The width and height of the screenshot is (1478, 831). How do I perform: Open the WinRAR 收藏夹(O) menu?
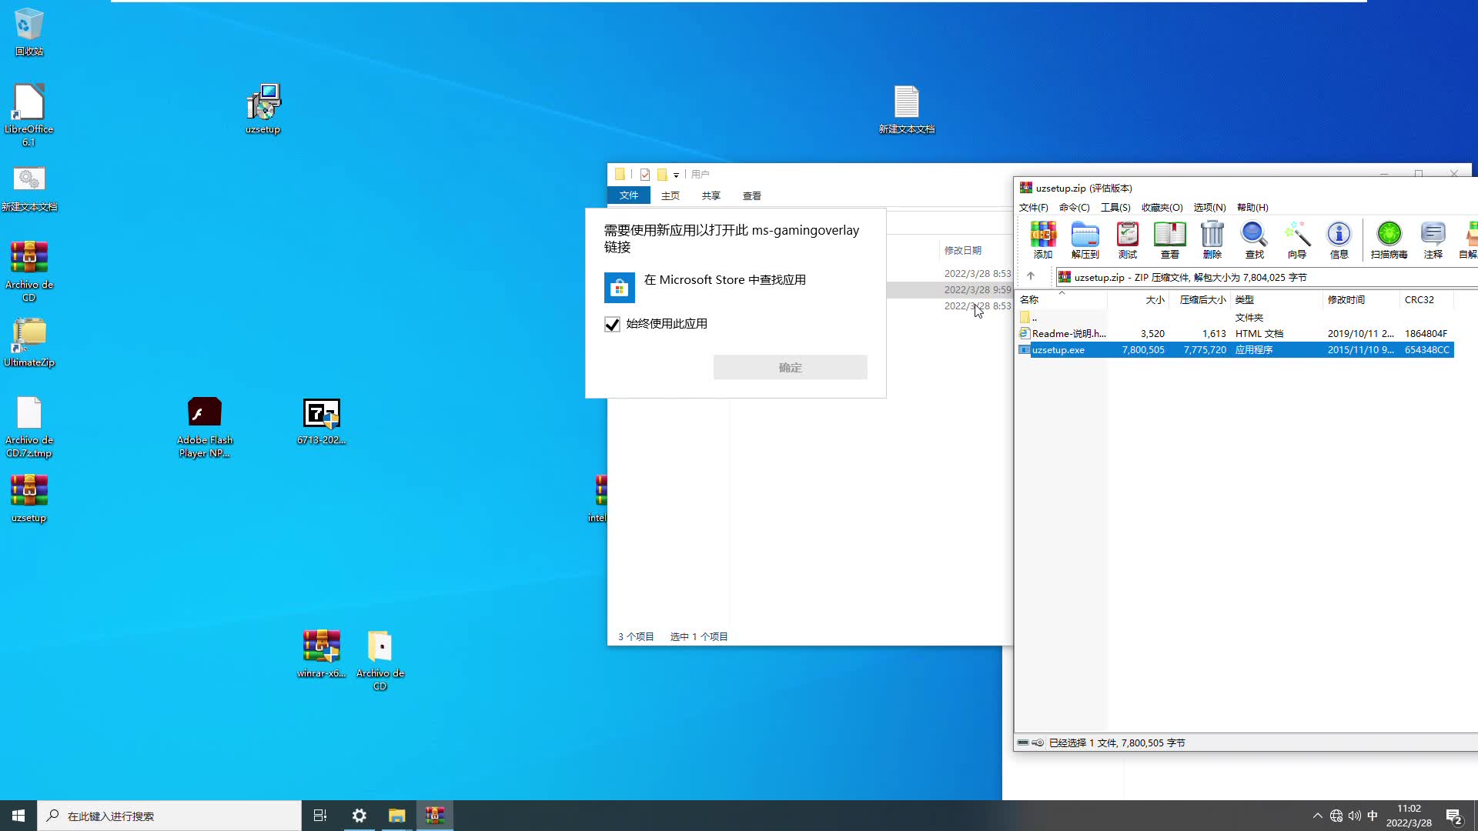[1162, 208]
